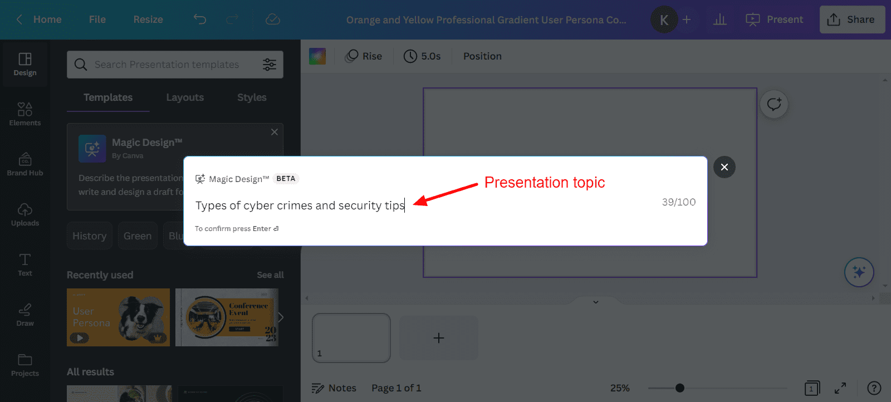Add a new page with plus
Viewport: 891px width, 402px height.
[439, 338]
